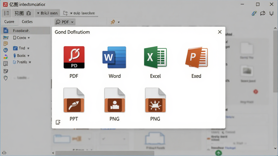
Task: Select the Frmsticoh. sidebar item
Action: (26, 31)
